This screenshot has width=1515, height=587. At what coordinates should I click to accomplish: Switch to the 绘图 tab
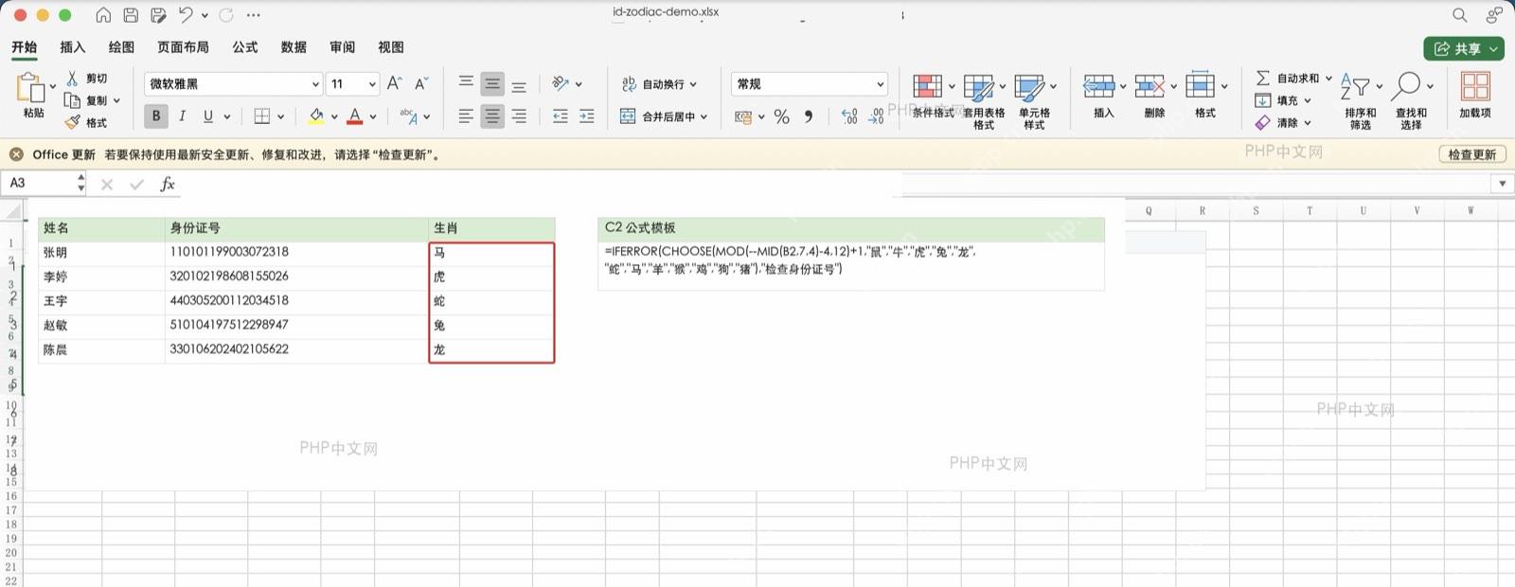pyautogui.click(x=121, y=46)
